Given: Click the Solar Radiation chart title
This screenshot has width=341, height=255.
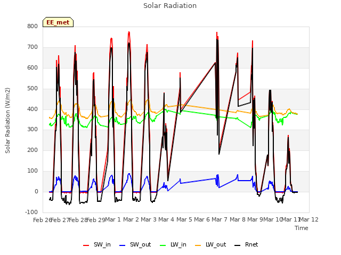Looking at the screenshot, I should (x=170, y=6).
